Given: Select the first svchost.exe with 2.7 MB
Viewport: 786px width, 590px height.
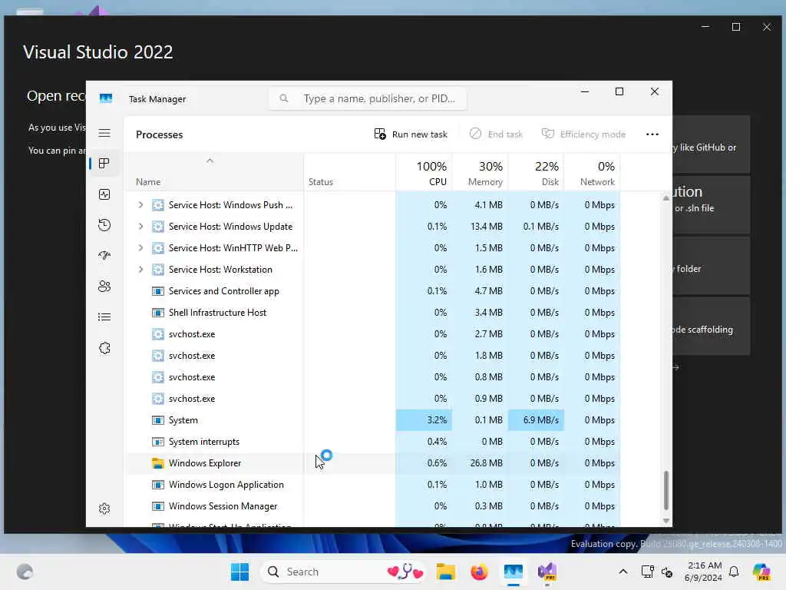Looking at the screenshot, I should point(372,334).
